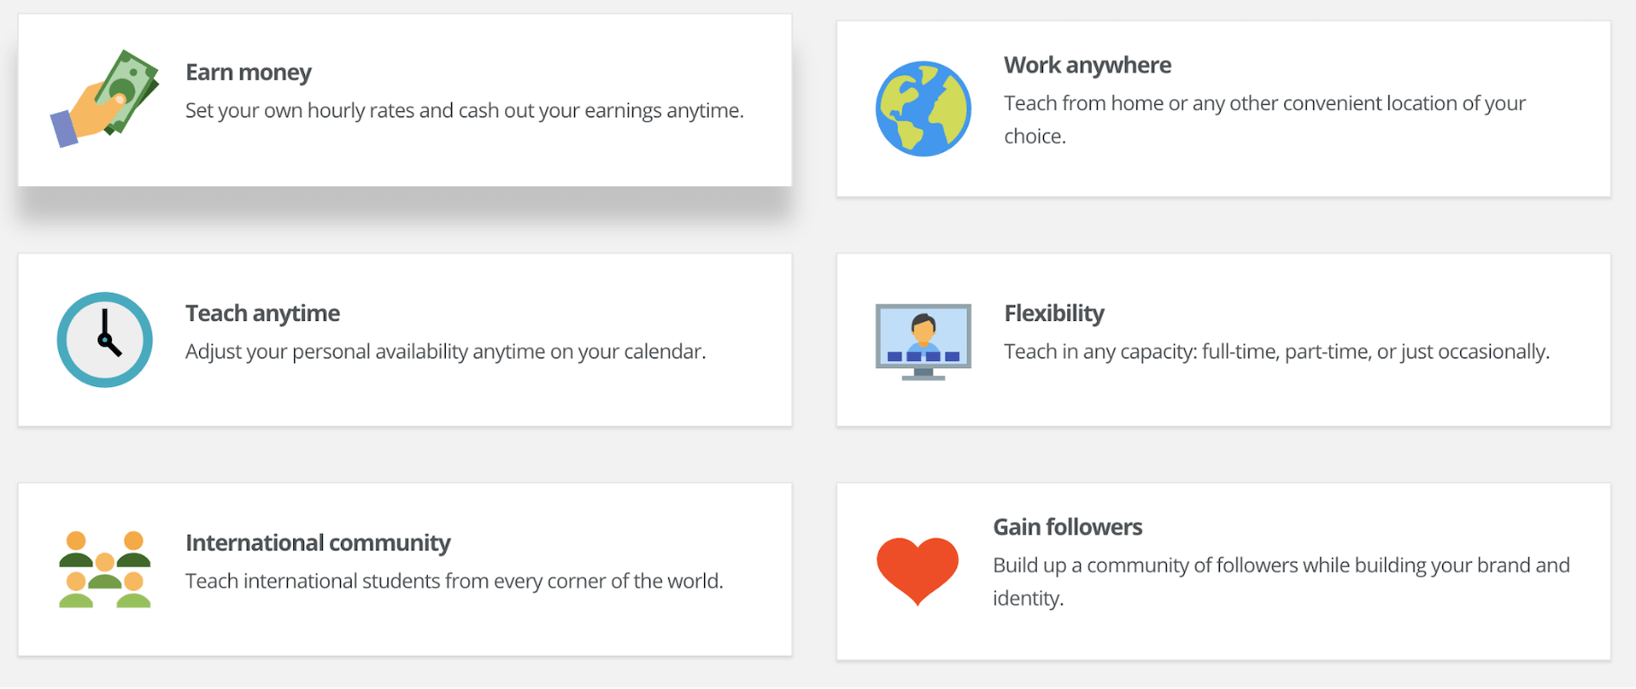Click the hourly rates and cash out description

[x=465, y=111]
